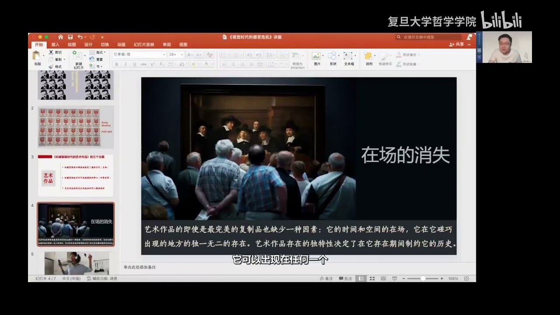Toggle Strikethrough (abc) formatting
Screen dimensions: 560x315
pyautogui.click(x=143, y=64)
